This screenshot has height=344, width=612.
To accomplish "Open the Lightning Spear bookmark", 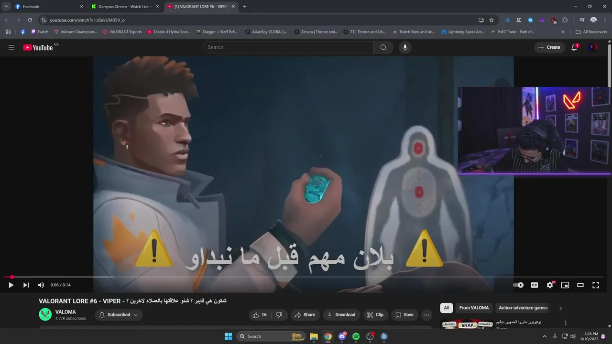I will click(x=463, y=32).
